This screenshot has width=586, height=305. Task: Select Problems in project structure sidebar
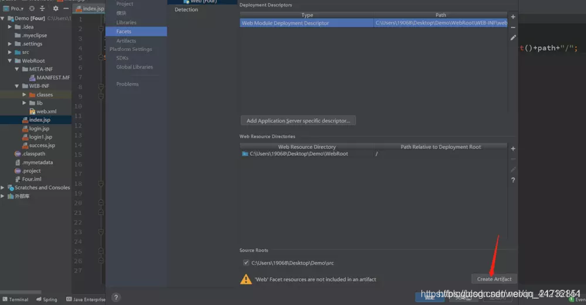coord(127,84)
